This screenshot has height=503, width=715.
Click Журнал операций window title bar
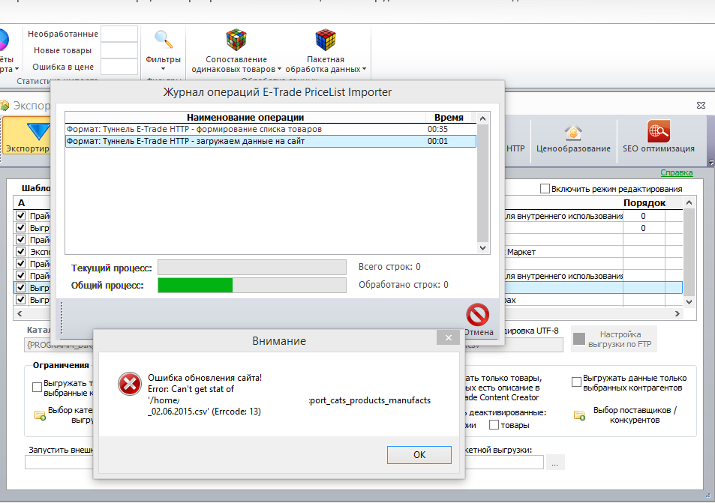point(278,92)
